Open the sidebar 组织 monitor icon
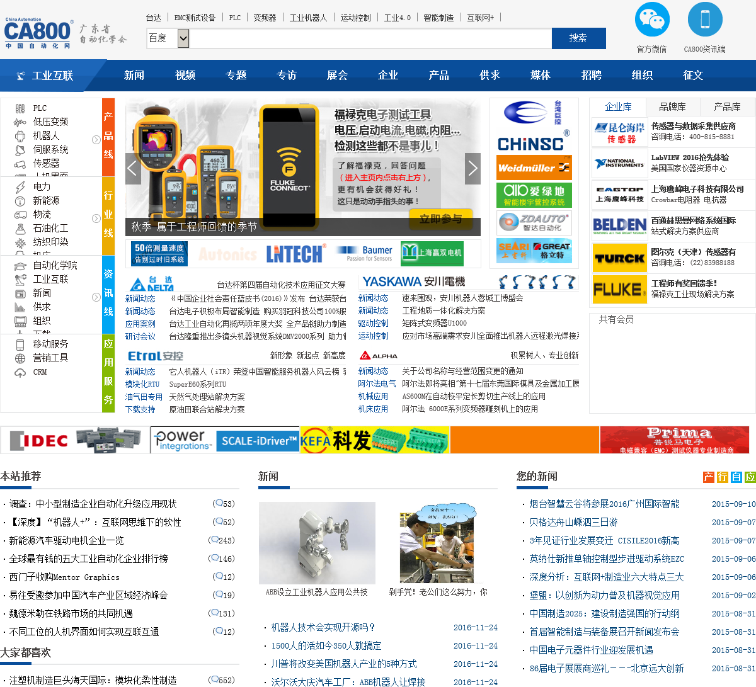 click(x=20, y=321)
